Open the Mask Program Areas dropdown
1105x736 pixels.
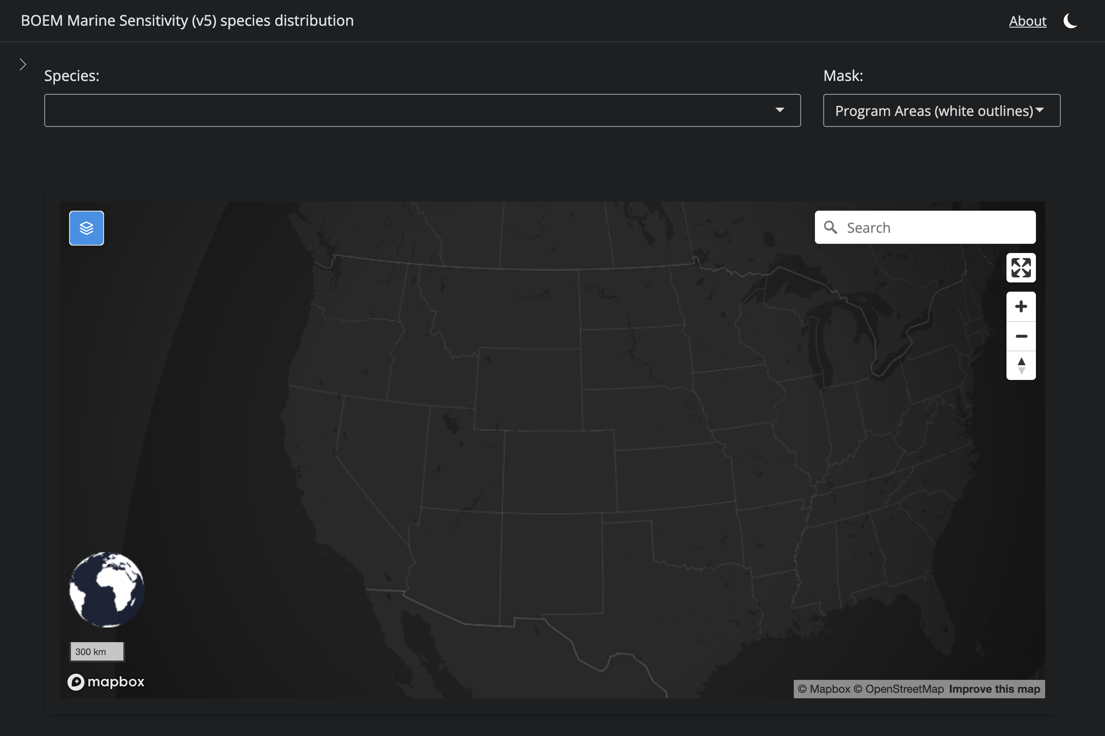tap(941, 111)
